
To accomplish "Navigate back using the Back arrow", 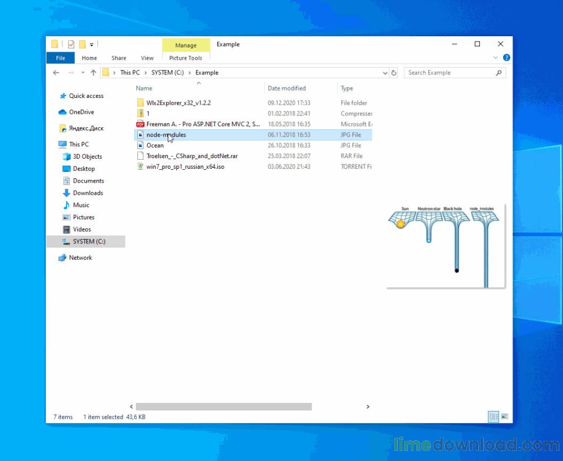I will (x=56, y=72).
